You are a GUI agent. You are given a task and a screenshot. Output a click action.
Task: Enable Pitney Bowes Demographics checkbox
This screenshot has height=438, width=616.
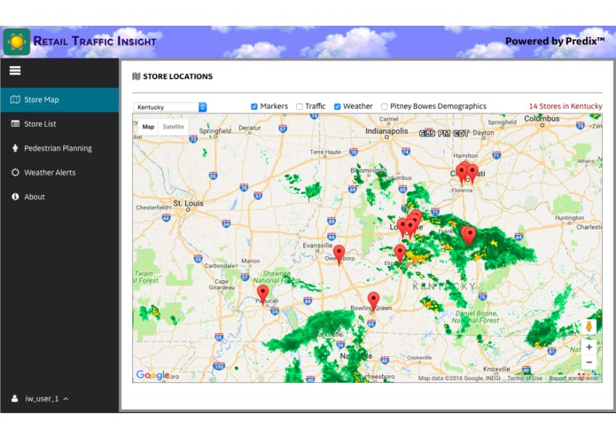point(384,106)
